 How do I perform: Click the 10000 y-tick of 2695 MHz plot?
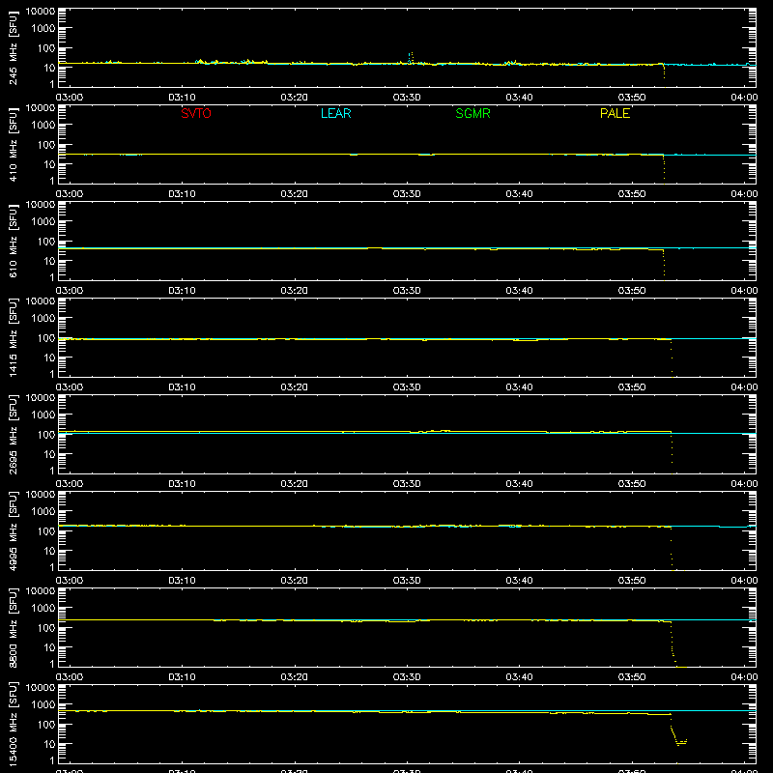click(x=41, y=398)
